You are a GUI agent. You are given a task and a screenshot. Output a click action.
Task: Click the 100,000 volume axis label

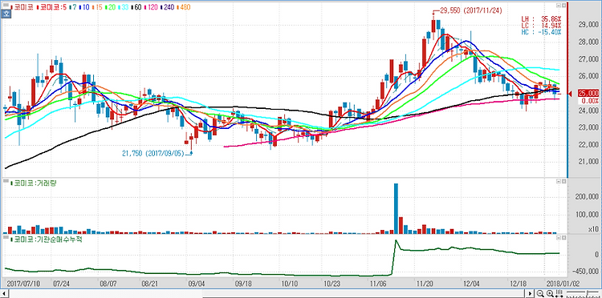pos(586,215)
